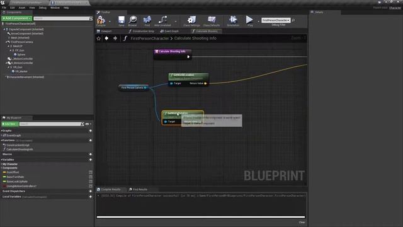Click the Add New button in My Blueprint
403x227 pixels.
tap(10, 124)
